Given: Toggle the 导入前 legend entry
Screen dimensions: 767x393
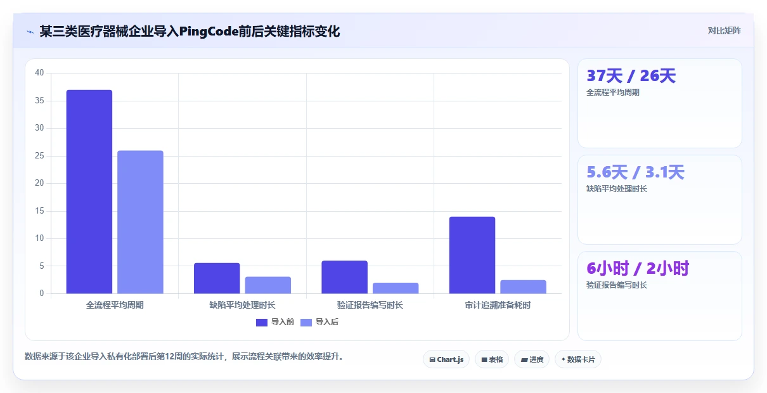Looking at the screenshot, I should click(x=275, y=322).
